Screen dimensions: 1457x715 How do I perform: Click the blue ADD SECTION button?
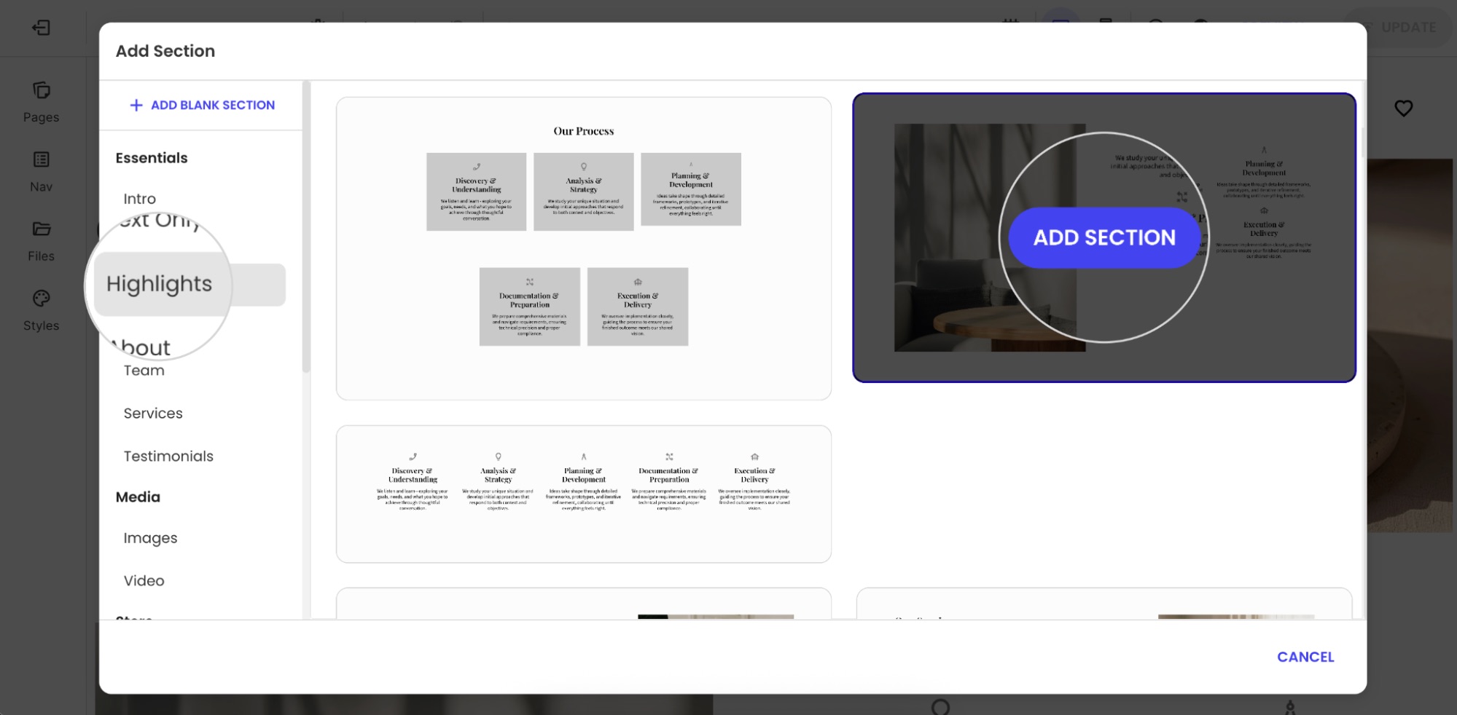pos(1104,237)
